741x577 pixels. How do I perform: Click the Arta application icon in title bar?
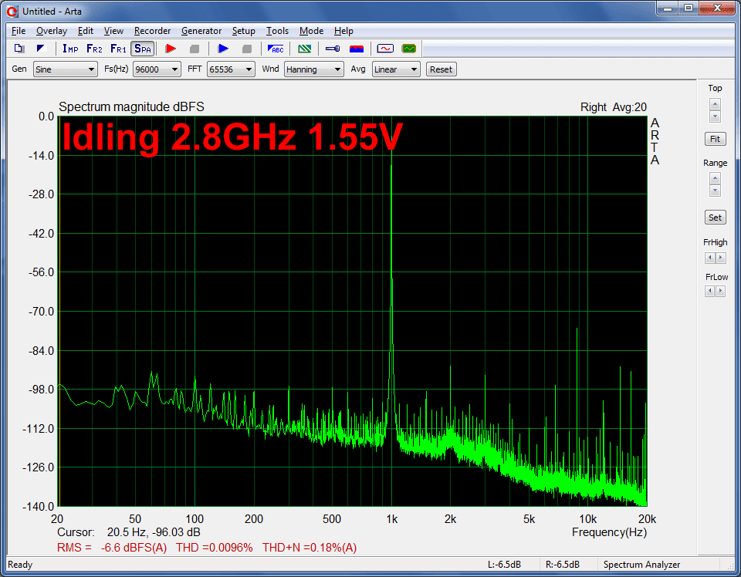pos(12,12)
